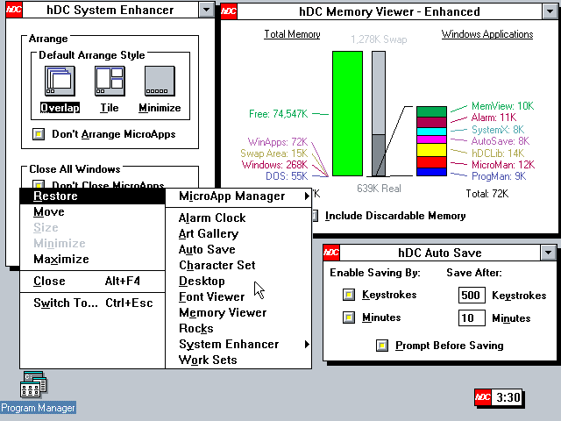This screenshot has width=561, height=421.
Task: Click the MicroMan: 12K label
Action: (503, 165)
